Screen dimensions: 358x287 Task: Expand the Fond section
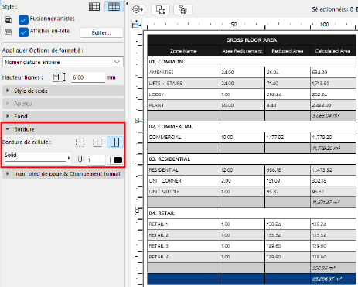63,117
